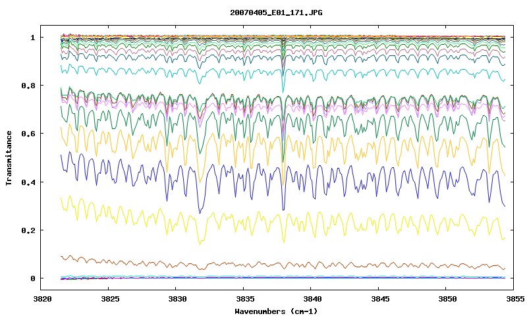
Task: Click the y-axis tick label 0.8
Action: click(28, 86)
